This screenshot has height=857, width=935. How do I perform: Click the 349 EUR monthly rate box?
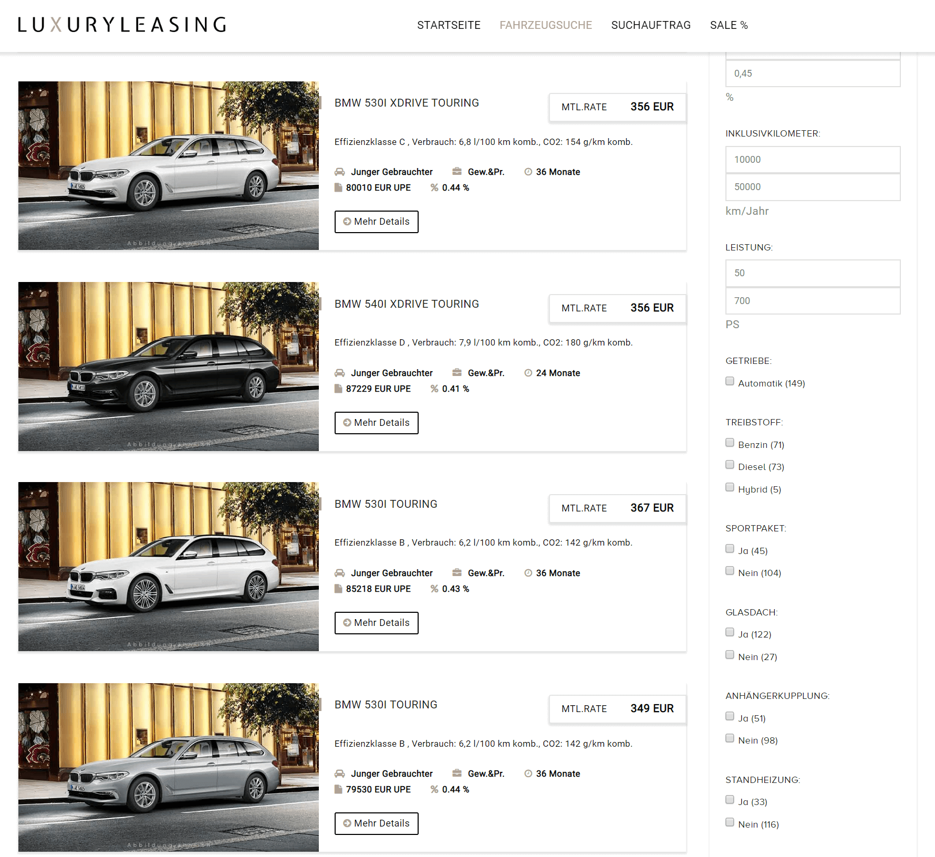pyautogui.click(x=618, y=709)
